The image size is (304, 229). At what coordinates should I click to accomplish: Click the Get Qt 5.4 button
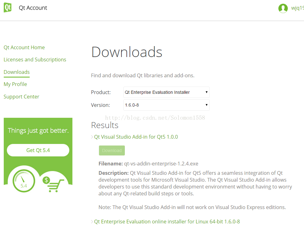[38, 150]
